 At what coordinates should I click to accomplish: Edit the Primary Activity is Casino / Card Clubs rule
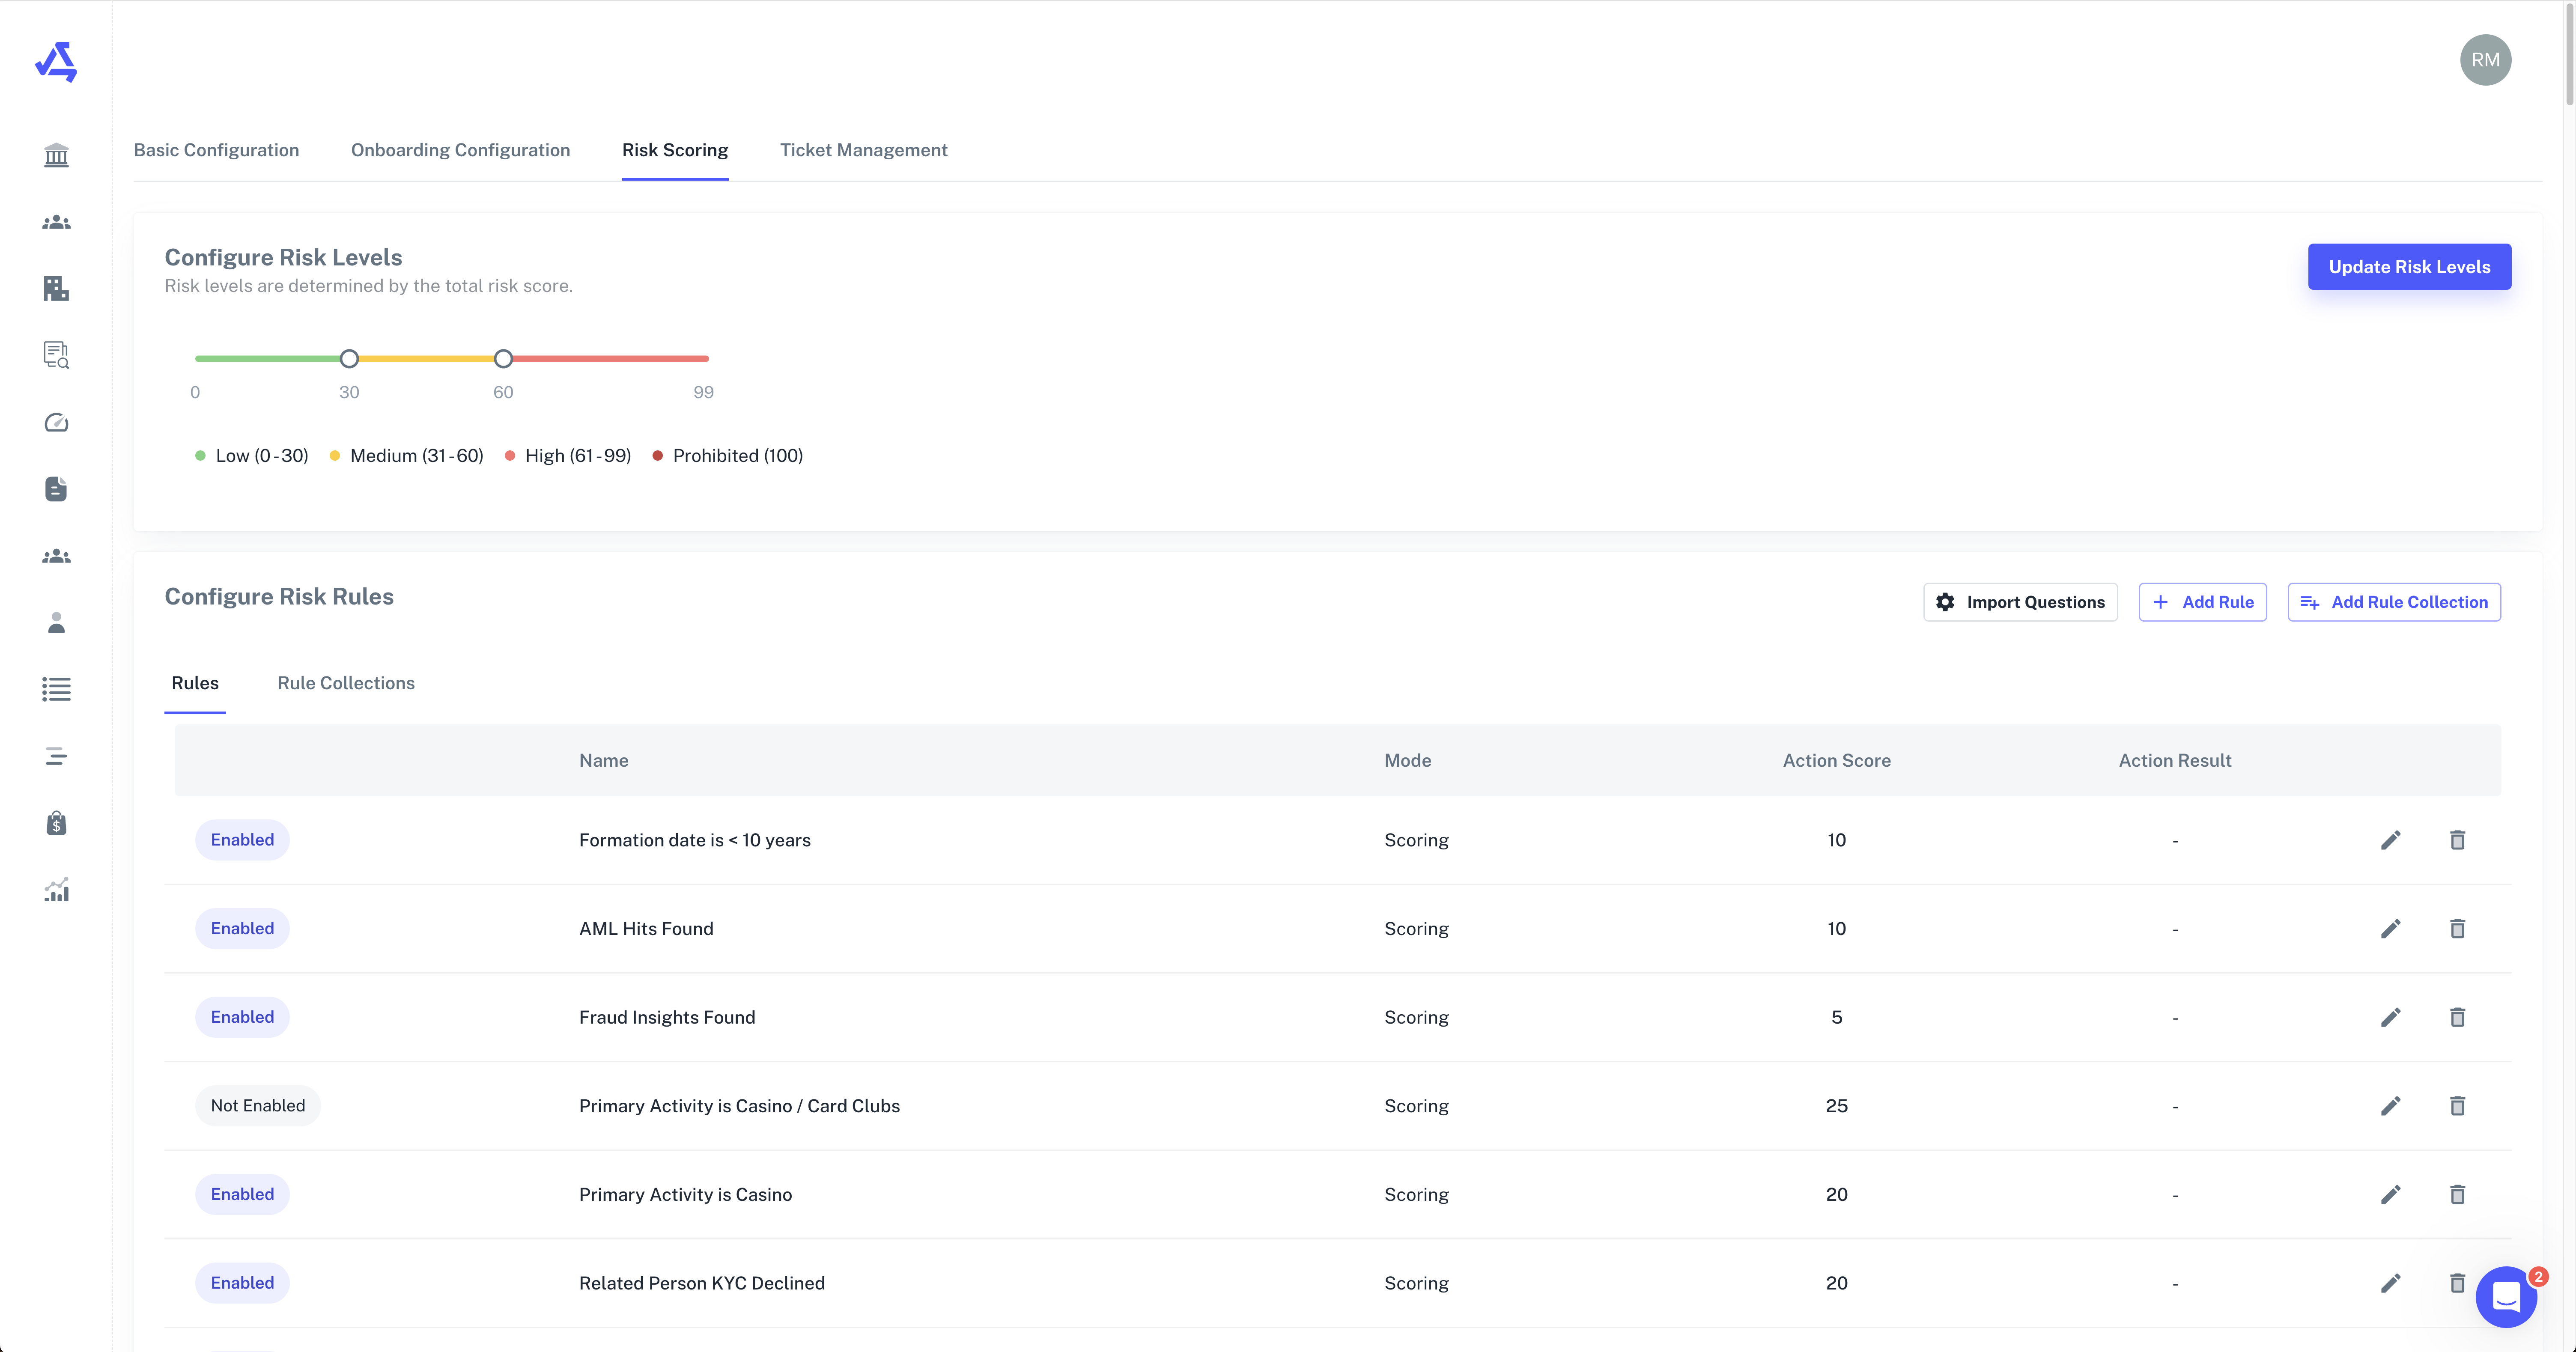pyautogui.click(x=2391, y=1106)
